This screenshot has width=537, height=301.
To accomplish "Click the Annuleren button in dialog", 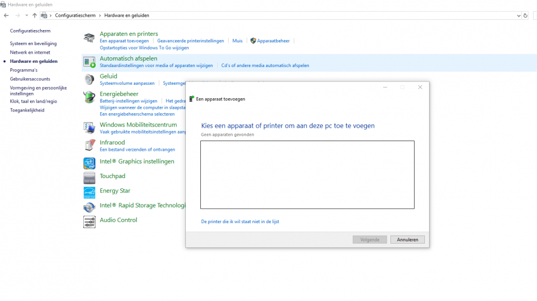I will 408,240.
